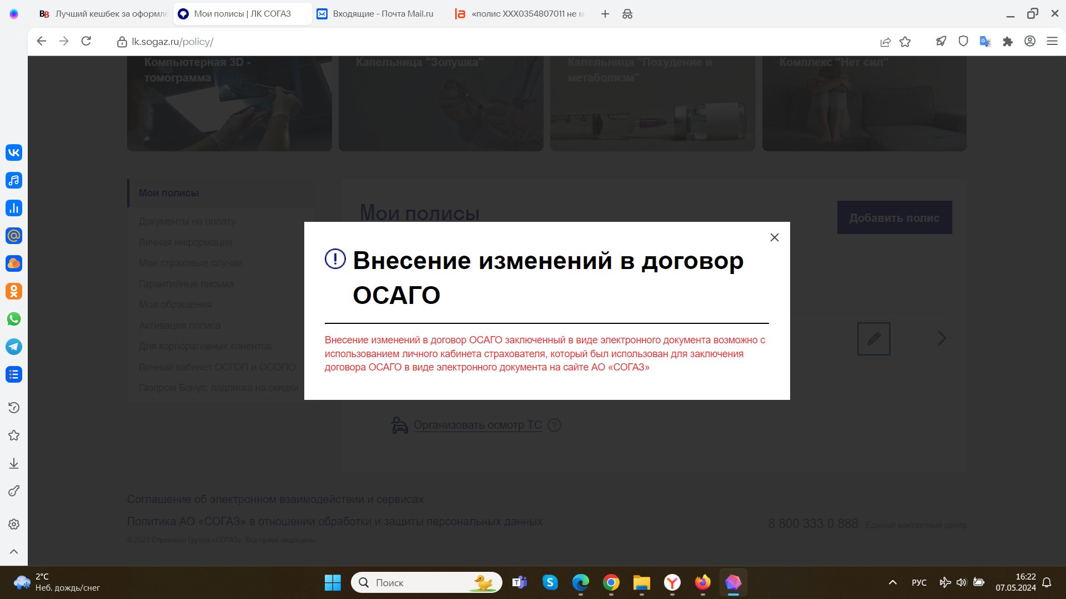Image resolution: width=1066 pixels, height=599 pixels.
Task: Open 'Газпром Бонус: подписка на скидки' item
Action: [x=218, y=388]
